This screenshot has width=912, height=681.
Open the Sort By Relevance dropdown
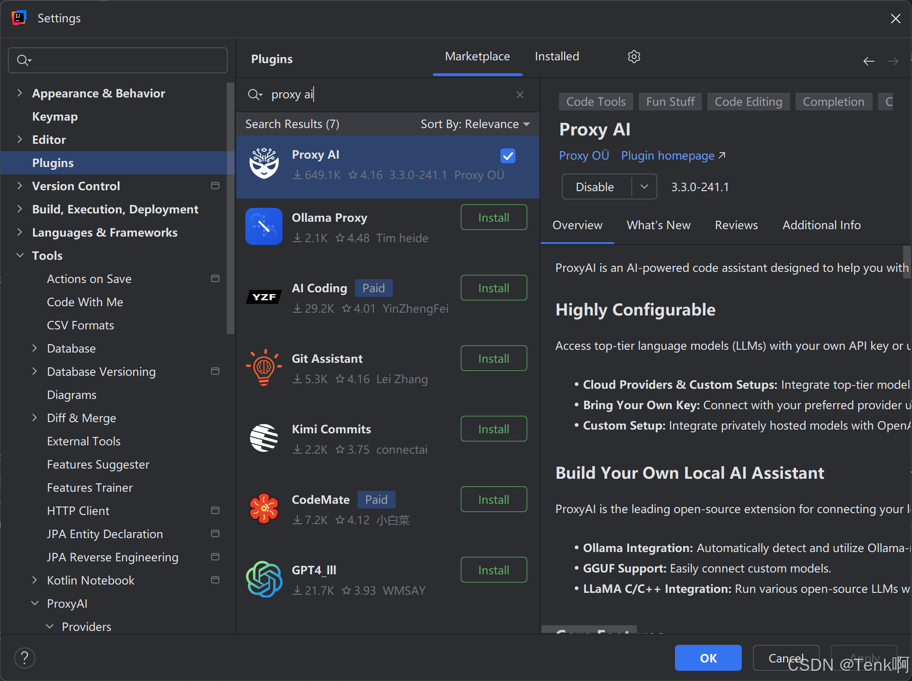point(475,124)
